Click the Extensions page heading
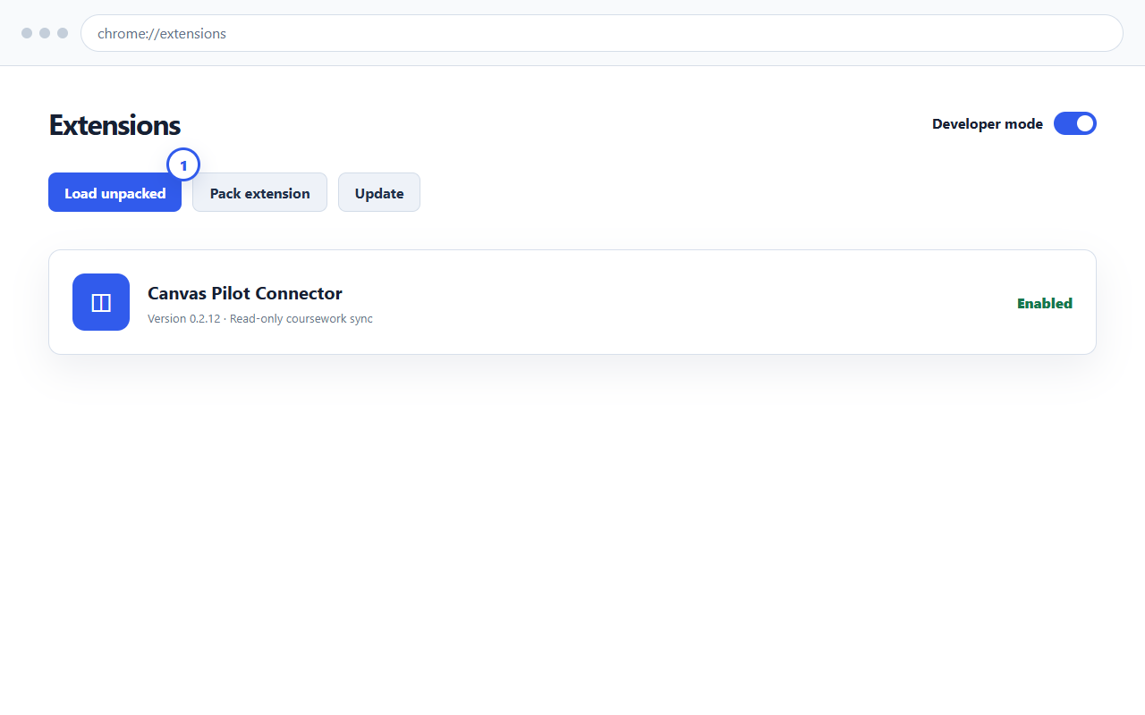 tap(114, 125)
